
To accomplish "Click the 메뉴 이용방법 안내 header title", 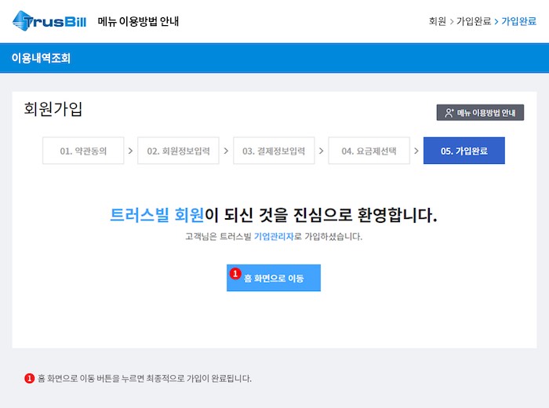I will coord(138,21).
